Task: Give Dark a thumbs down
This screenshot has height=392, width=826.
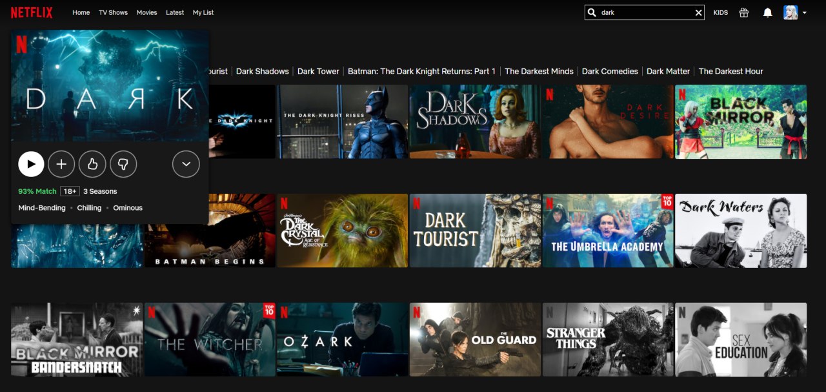Action: point(123,164)
